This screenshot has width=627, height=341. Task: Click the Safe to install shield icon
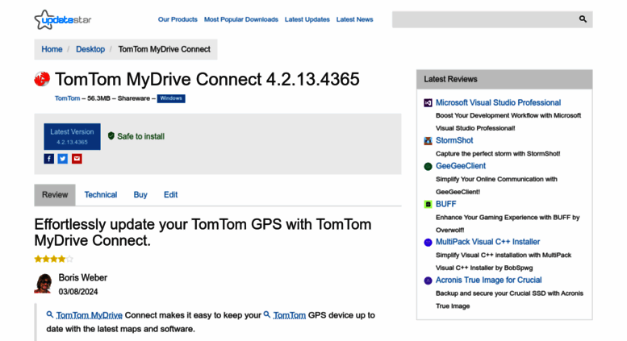(111, 136)
